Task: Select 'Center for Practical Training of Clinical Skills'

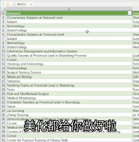Action: pos(69,140)
